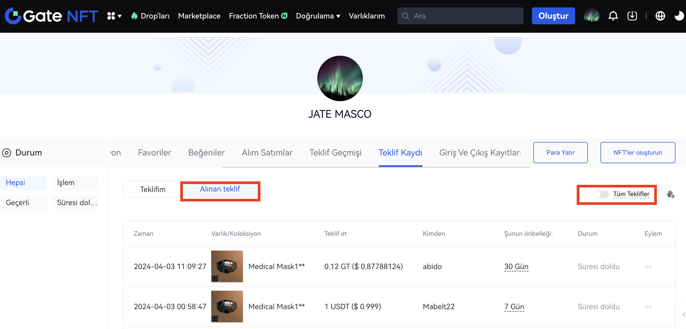Open the first Medical Mask1** thumbnail
The height and width of the screenshot is (329, 686).
pyautogui.click(x=227, y=266)
